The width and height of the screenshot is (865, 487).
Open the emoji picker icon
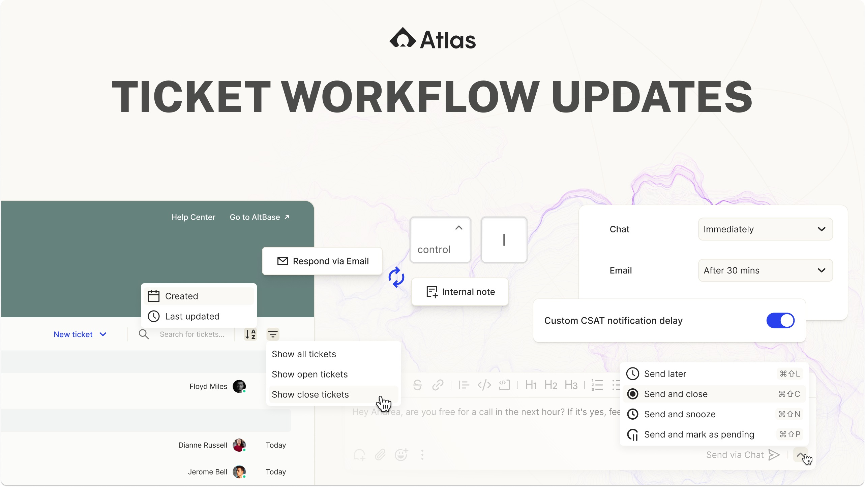point(401,455)
